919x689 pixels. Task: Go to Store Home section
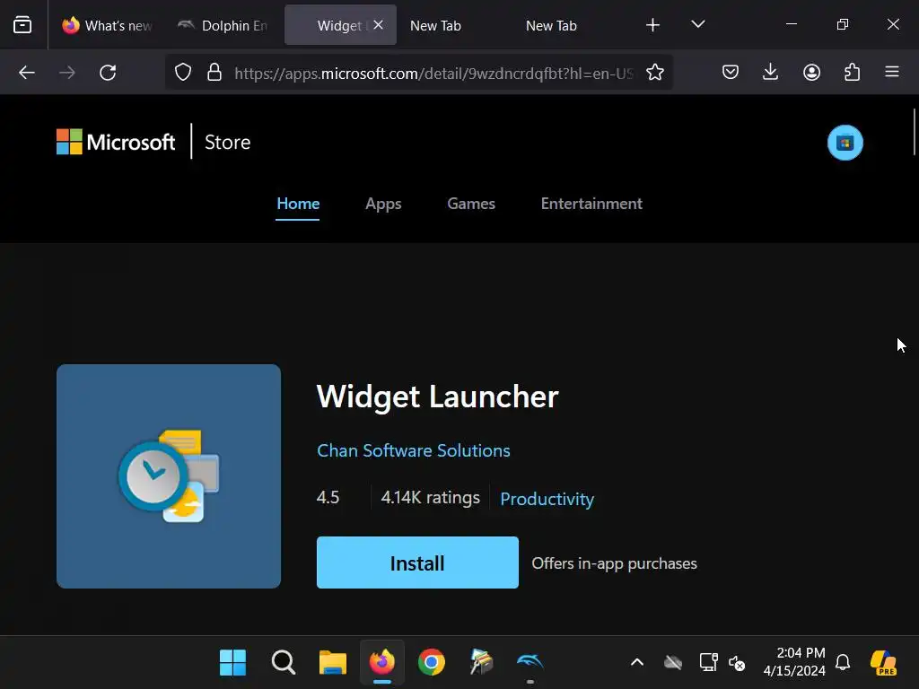coord(298,204)
